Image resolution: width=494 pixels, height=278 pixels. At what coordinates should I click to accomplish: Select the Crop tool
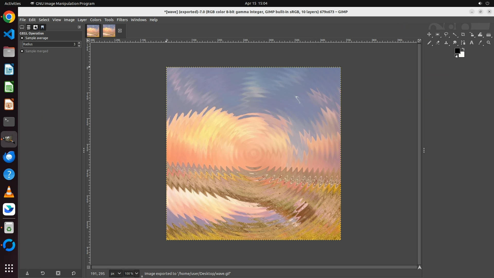pos(463,34)
